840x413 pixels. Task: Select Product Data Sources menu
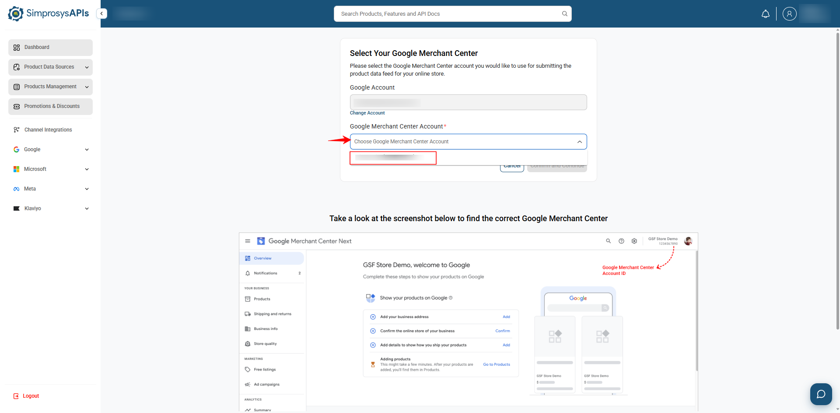(x=50, y=67)
